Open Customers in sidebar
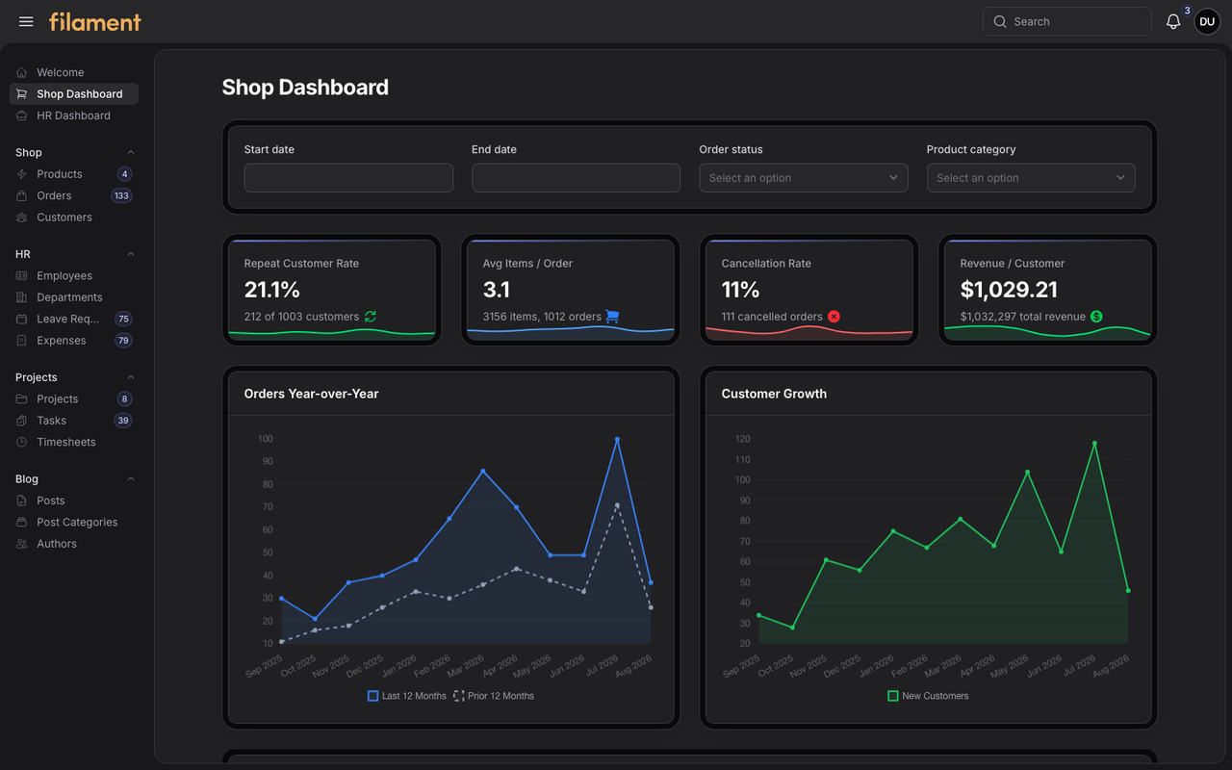Viewport: 1232px width, 770px height. (74, 218)
